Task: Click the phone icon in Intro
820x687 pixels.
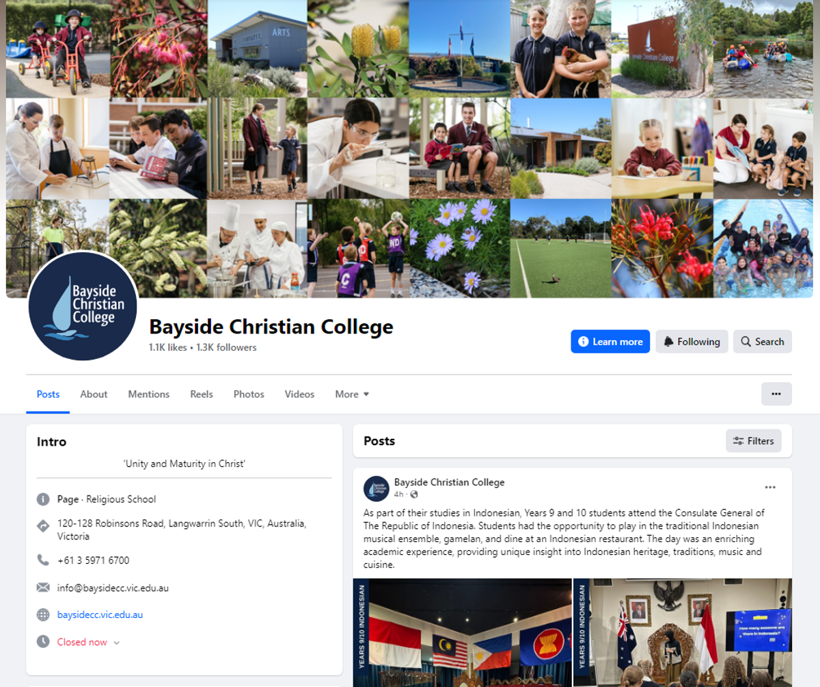Action: pos(43,560)
